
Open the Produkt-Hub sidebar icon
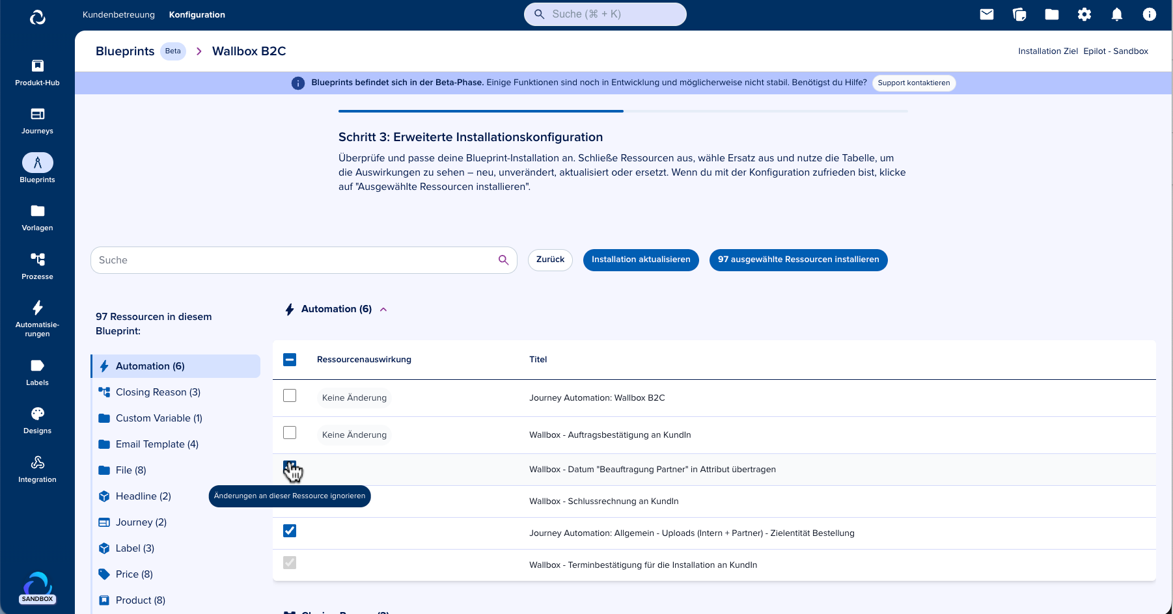(37, 66)
